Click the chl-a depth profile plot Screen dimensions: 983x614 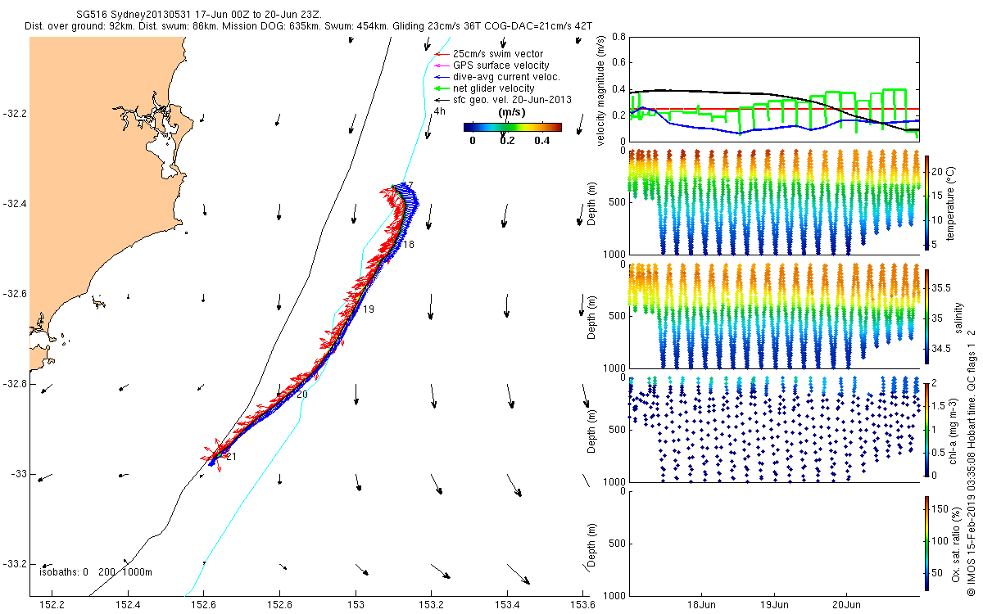click(773, 430)
